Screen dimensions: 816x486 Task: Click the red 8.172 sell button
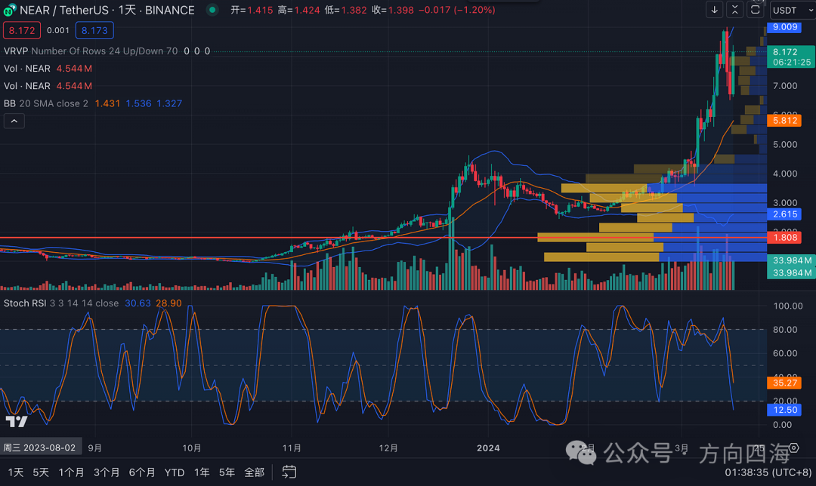[x=22, y=31]
